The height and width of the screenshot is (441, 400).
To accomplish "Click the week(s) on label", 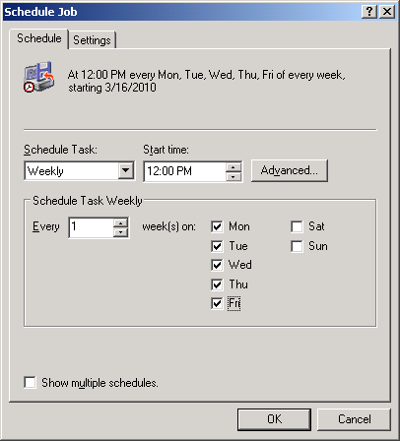I will pyautogui.click(x=168, y=226).
